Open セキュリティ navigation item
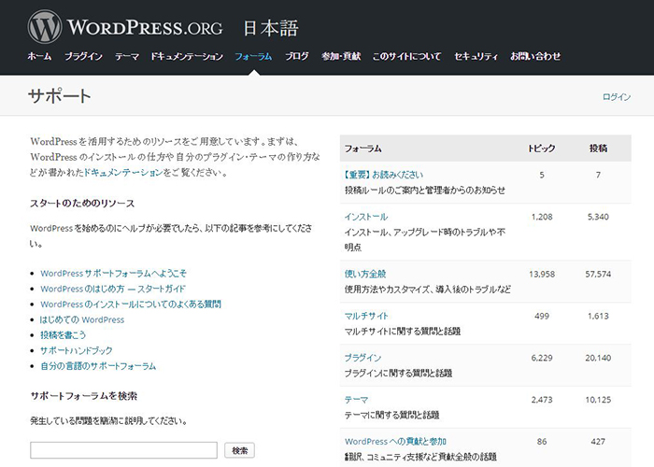This screenshot has width=654, height=467. point(476,56)
